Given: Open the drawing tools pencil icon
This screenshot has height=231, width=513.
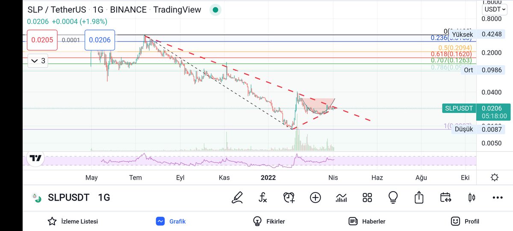Looking at the screenshot, I should coord(237,197).
